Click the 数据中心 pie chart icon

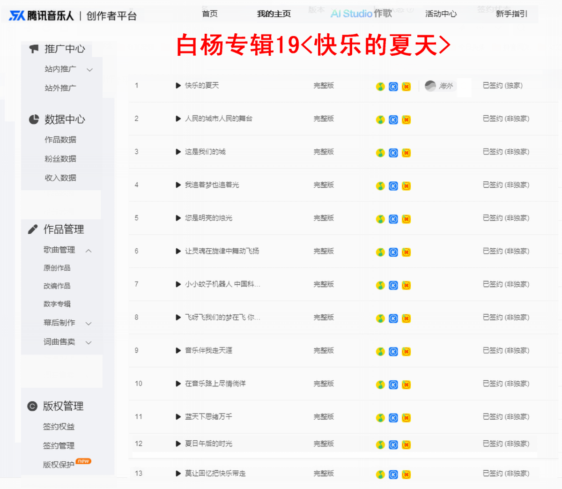pyautogui.click(x=34, y=119)
